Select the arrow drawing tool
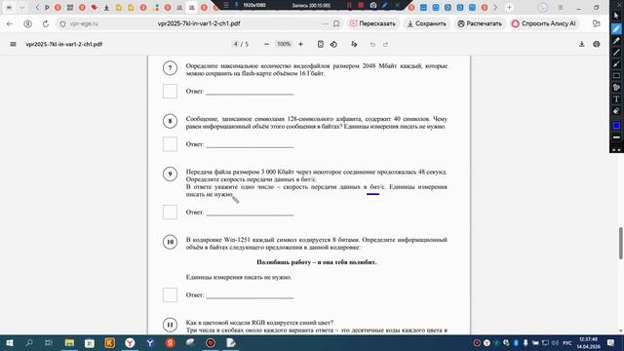The image size is (624, 351). click(x=616, y=63)
